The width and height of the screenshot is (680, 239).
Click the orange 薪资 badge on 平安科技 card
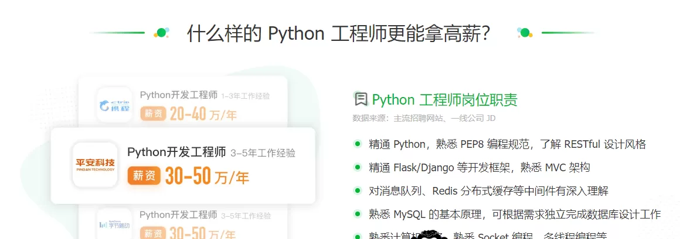pos(144,176)
